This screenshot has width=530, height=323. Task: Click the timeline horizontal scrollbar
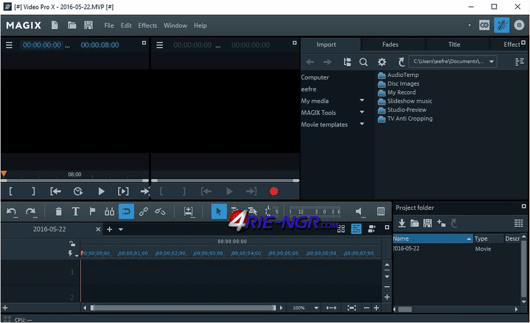click(184, 308)
